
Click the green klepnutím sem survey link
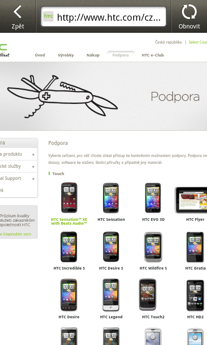coord(16,234)
